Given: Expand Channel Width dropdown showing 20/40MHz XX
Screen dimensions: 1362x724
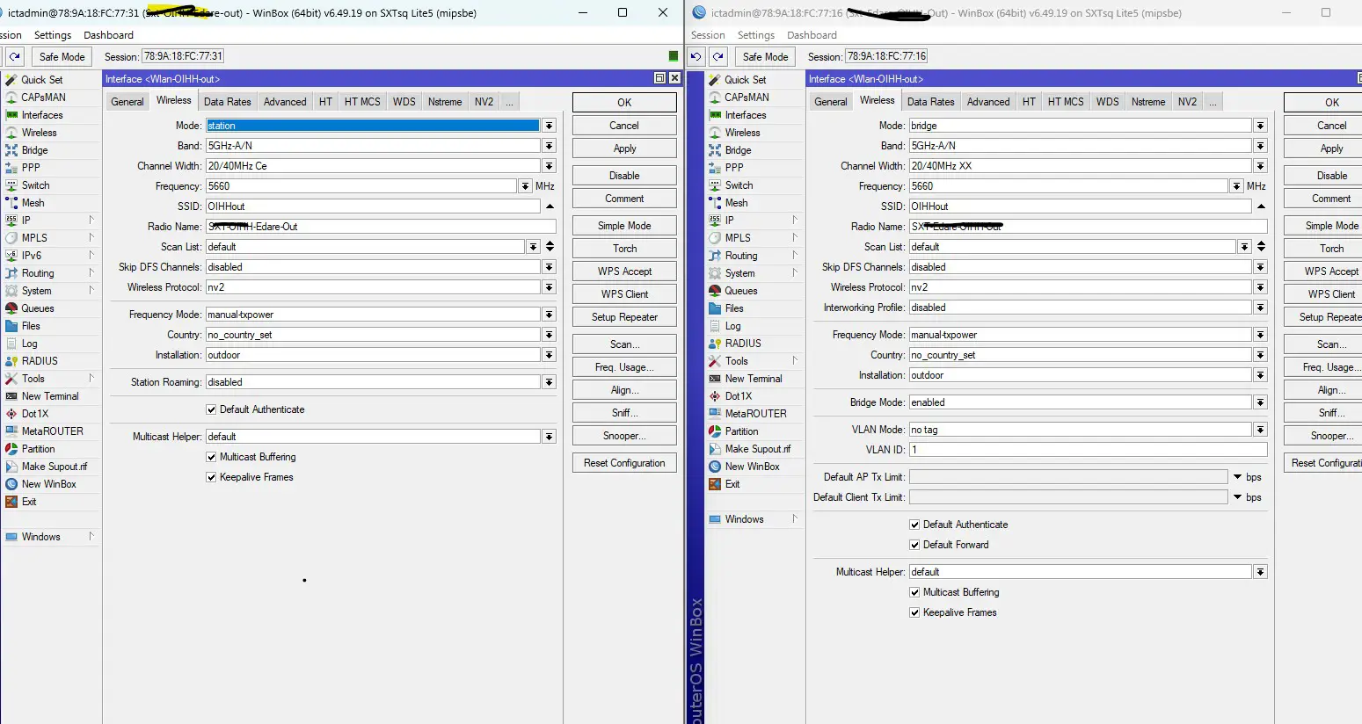Looking at the screenshot, I should [x=1260, y=166].
